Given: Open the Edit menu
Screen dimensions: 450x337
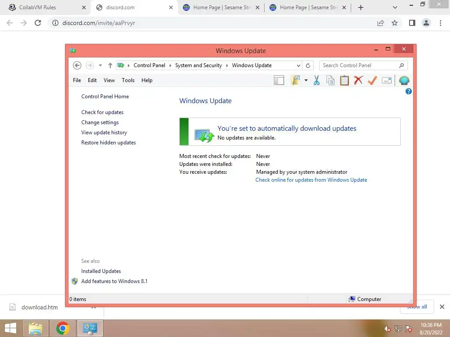Looking at the screenshot, I should [x=92, y=80].
